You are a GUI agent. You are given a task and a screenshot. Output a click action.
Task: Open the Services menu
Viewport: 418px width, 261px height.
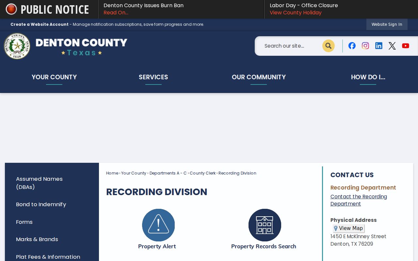[153, 77]
